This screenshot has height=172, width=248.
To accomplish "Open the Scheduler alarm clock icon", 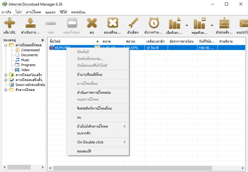I will click(x=154, y=23).
